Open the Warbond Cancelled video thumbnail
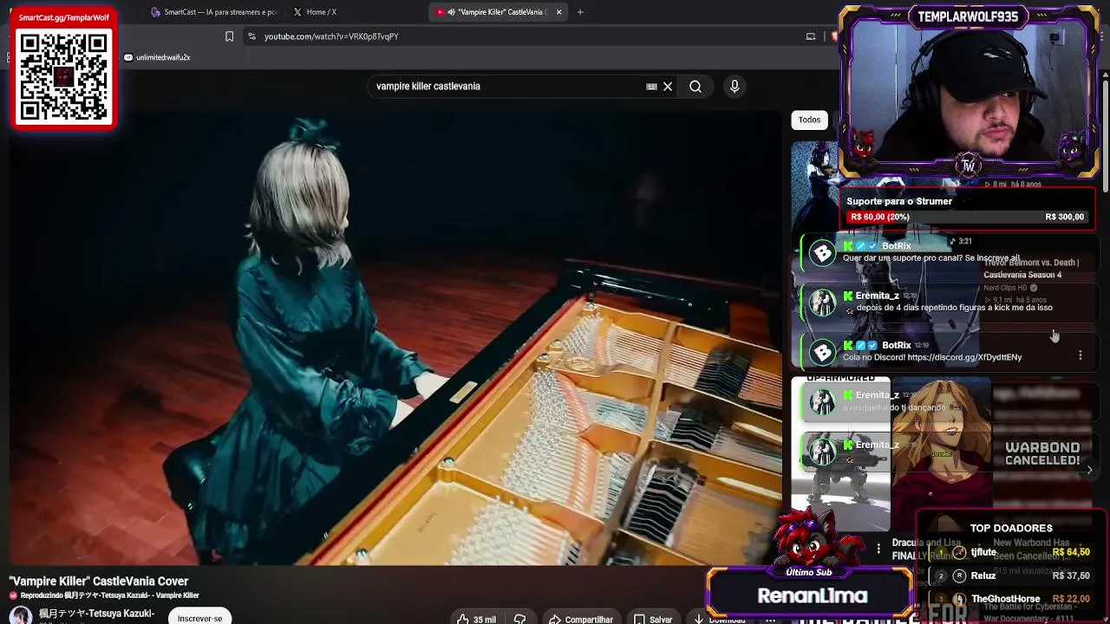The width and height of the screenshot is (1110, 624). (1042, 454)
